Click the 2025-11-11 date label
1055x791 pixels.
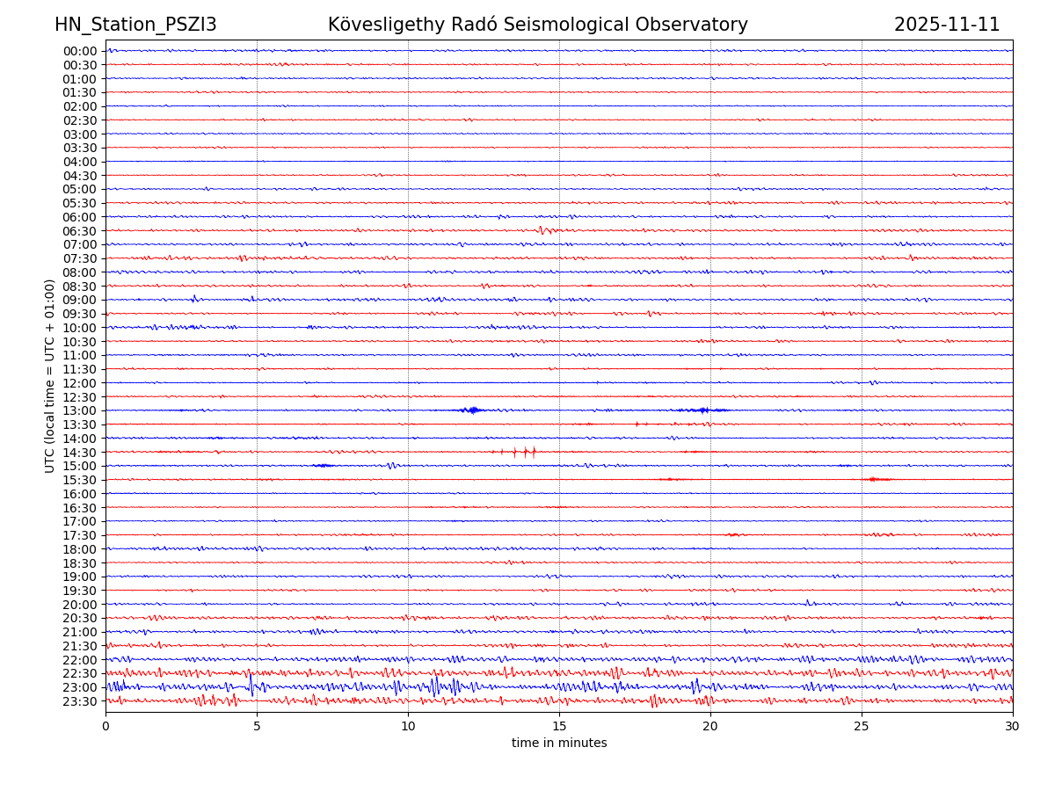pyautogui.click(x=947, y=25)
